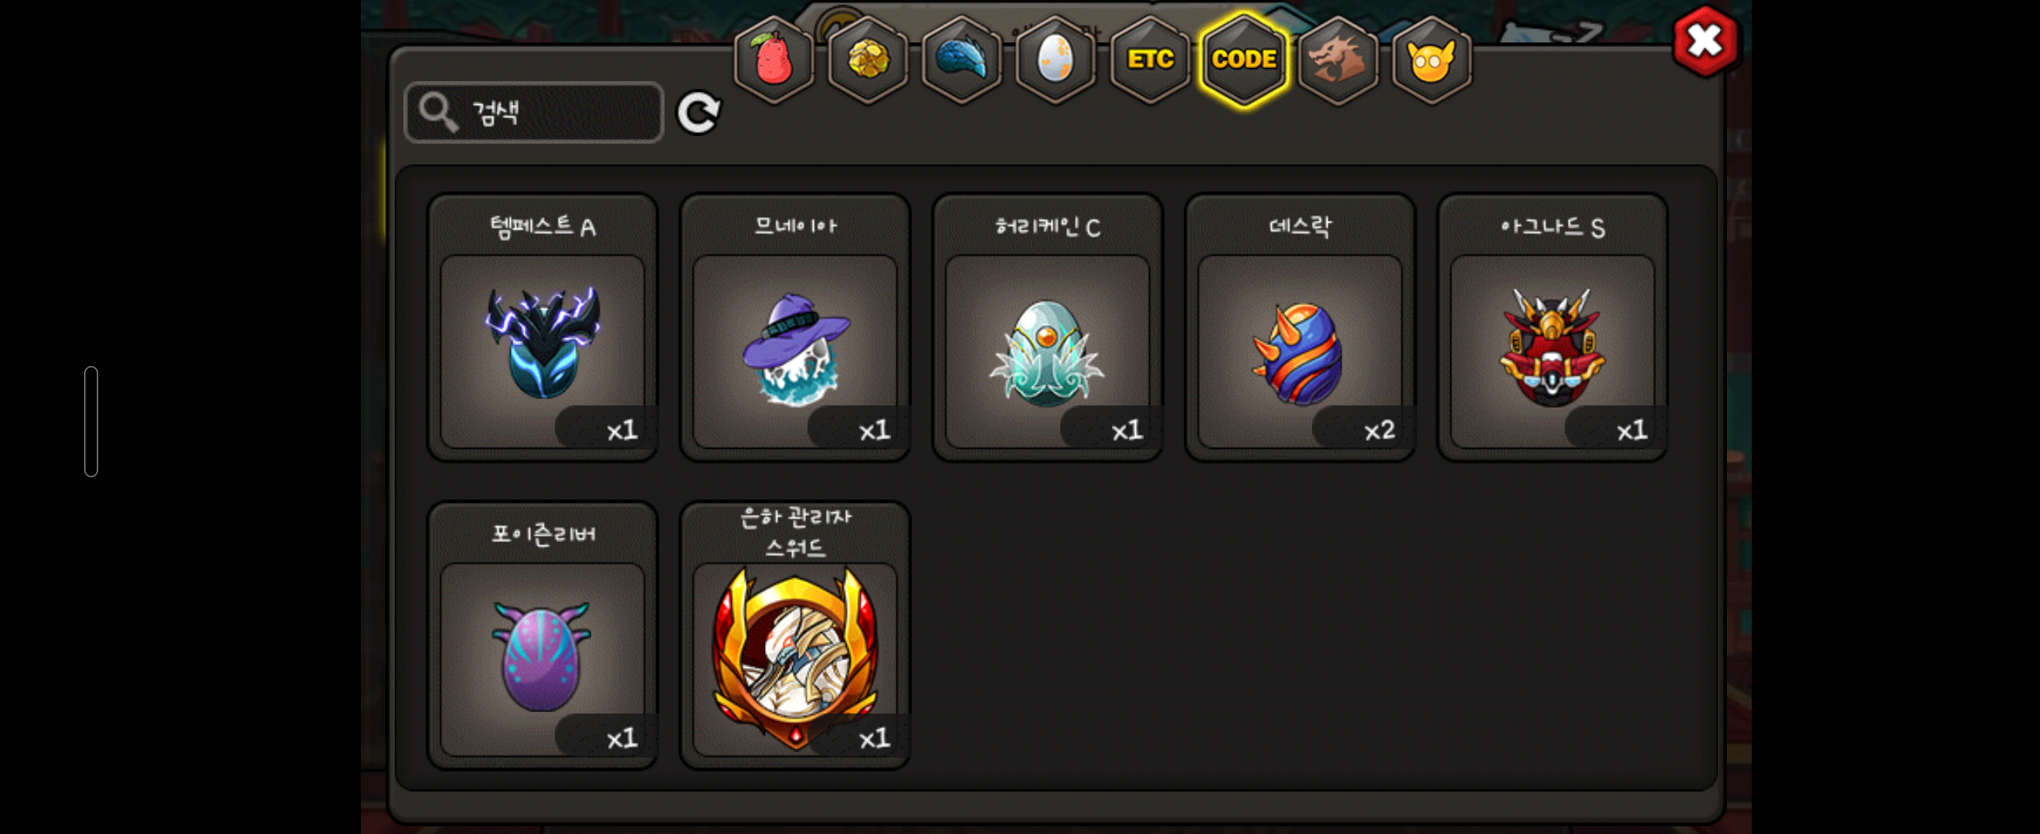The width and height of the screenshot is (2040, 834).
Task: Open the brown dragon head category
Action: 1338,60
